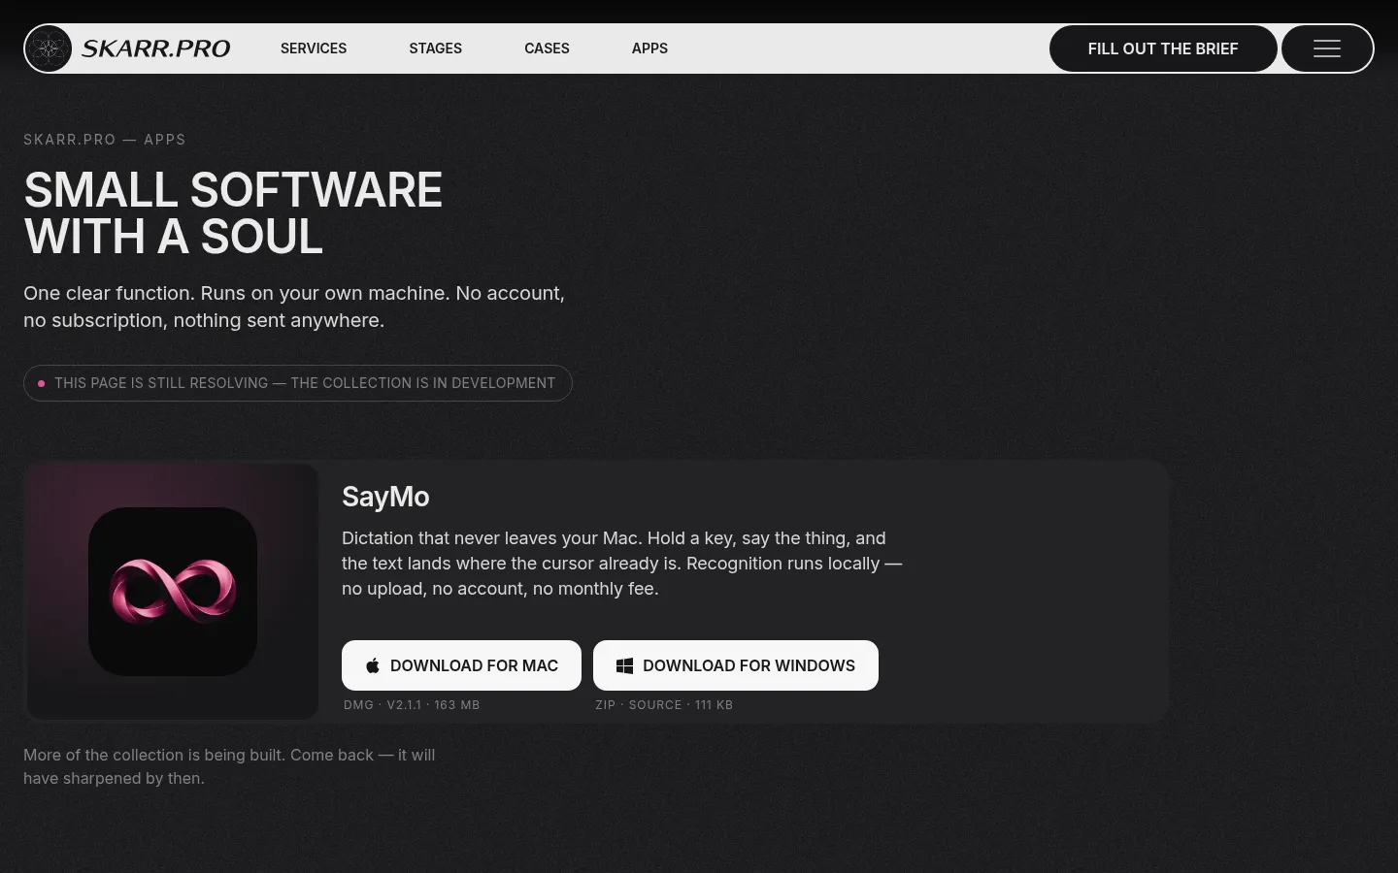Viewport: 1398px width, 873px height.
Task: Click the 'ZIP · SOURCE · 111 KB' caption
Action: coord(664,705)
